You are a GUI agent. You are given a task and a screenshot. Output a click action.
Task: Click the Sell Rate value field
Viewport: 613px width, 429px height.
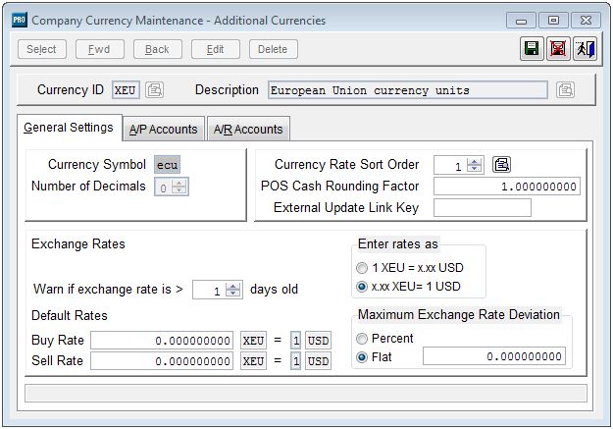tap(162, 360)
